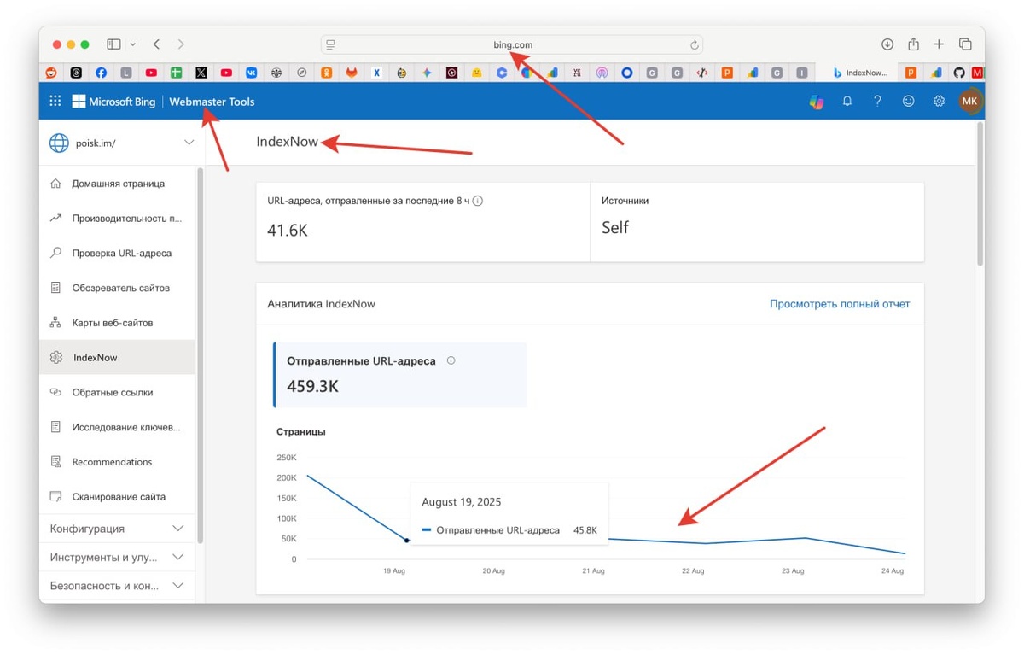Show Safari tab overview
Viewport: 1024px width, 655px height.
(965, 44)
